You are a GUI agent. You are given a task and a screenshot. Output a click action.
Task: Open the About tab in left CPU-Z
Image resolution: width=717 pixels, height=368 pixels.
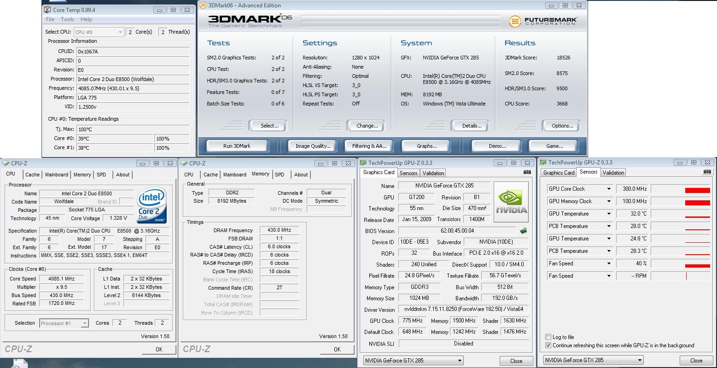(x=122, y=175)
